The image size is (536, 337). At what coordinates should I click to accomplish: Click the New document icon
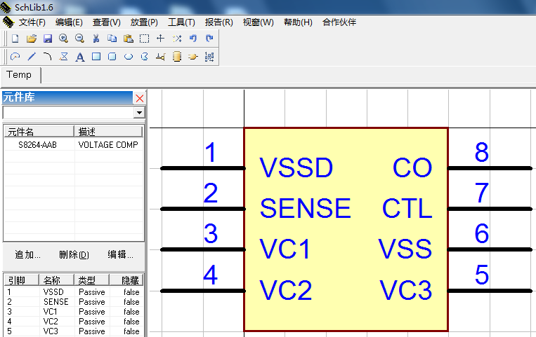(x=15, y=39)
